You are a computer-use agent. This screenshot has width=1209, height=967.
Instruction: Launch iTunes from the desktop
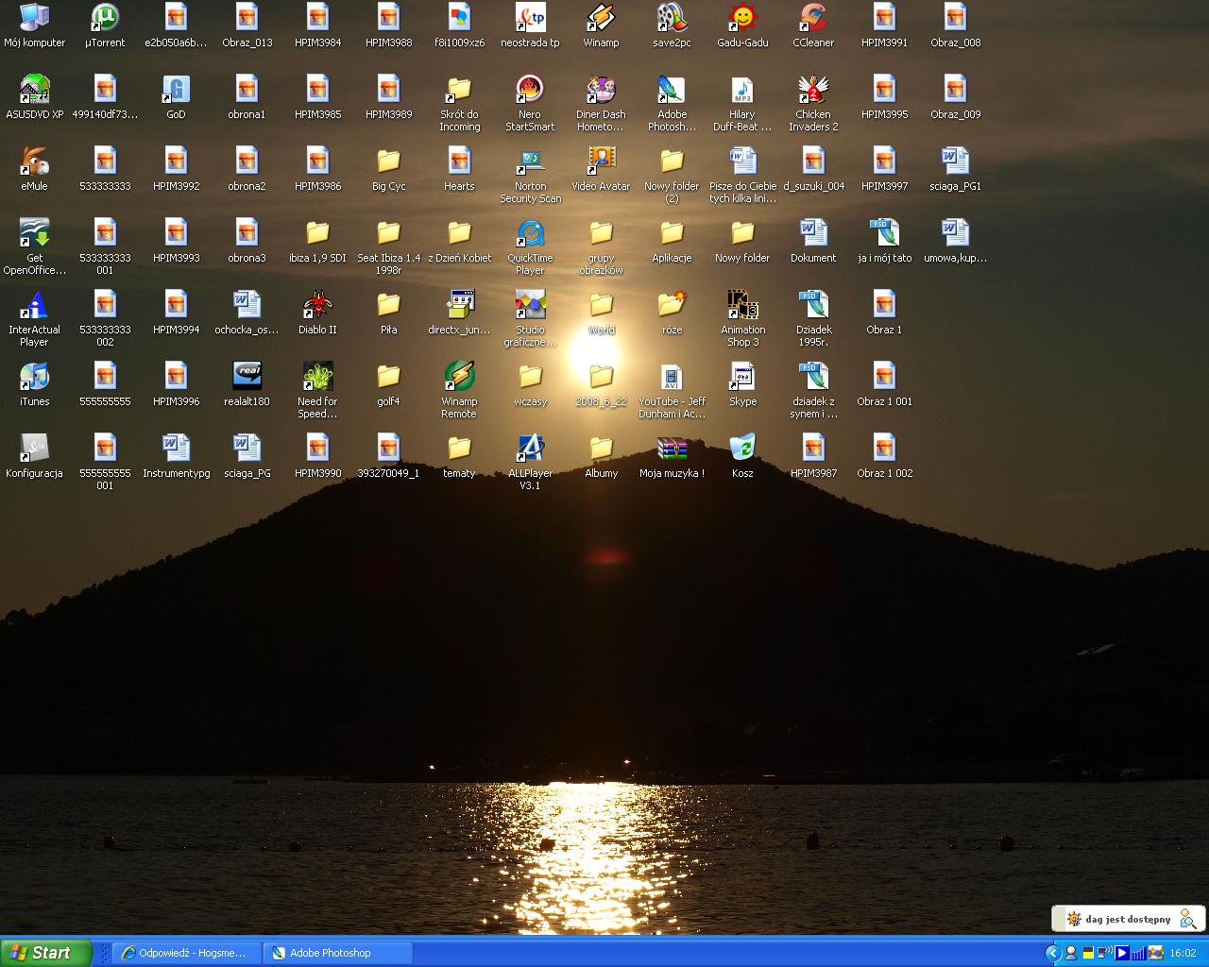(x=34, y=384)
